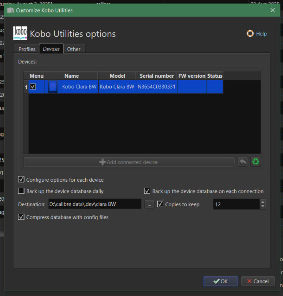Decrease copies to keep with down arrow
The image size is (283, 296).
(x=262, y=207)
